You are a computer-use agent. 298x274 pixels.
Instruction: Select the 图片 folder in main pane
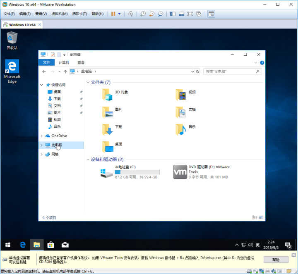pyautogui.click(x=112, y=112)
